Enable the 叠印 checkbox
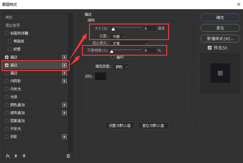This screenshot has height=163, width=243. [x=113, y=57]
